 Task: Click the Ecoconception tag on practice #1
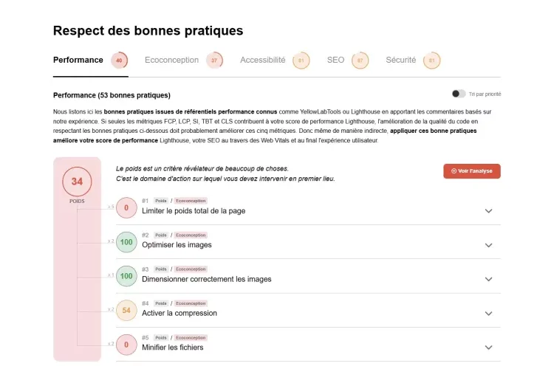coord(191,201)
